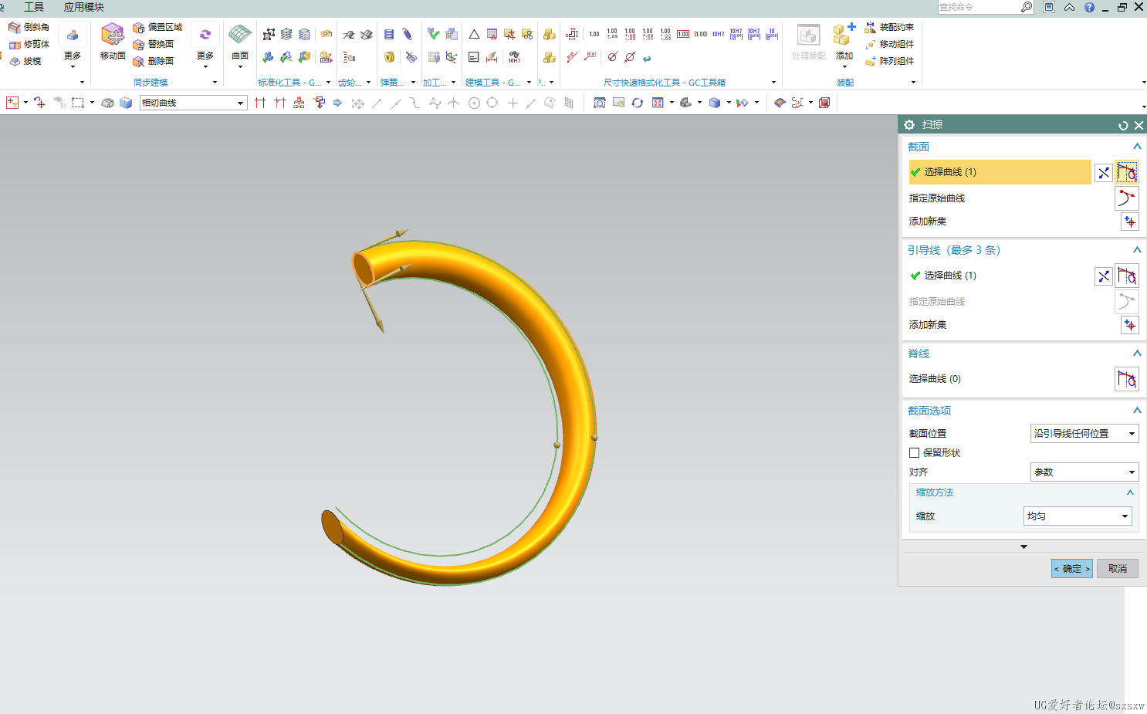
Task: Click the cylindrical spring icon in 弹簧 group
Action: [x=389, y=34]
